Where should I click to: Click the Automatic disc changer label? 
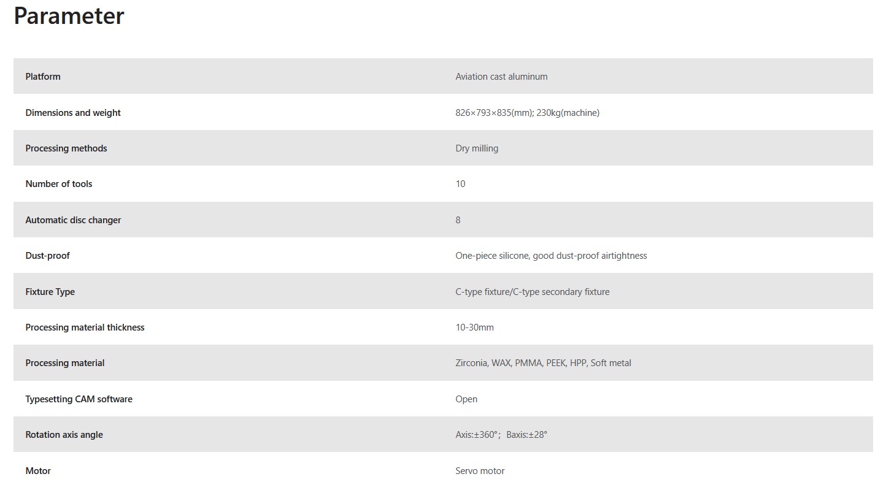(73, 220)
